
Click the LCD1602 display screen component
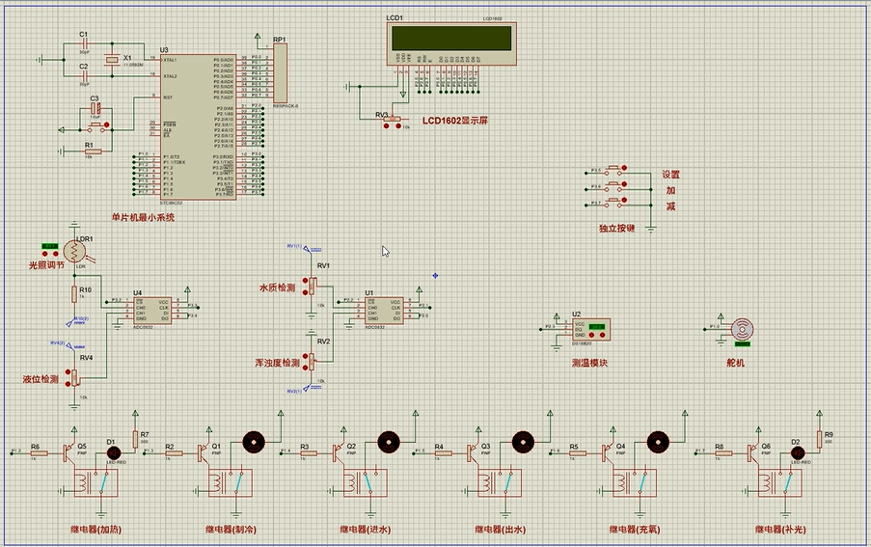[x=449, y=39]
